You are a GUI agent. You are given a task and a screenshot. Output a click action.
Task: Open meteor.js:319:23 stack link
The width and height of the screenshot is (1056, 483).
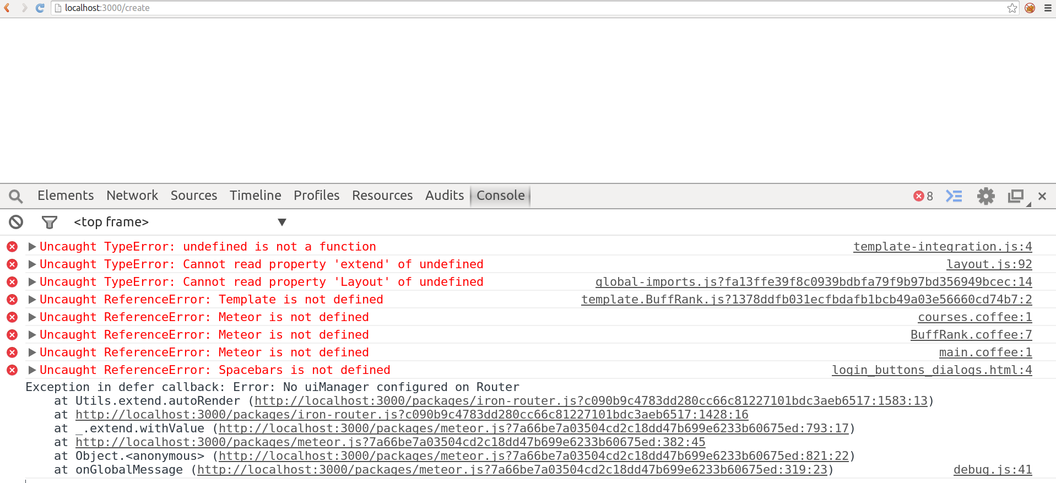click(x=512, y=470)
